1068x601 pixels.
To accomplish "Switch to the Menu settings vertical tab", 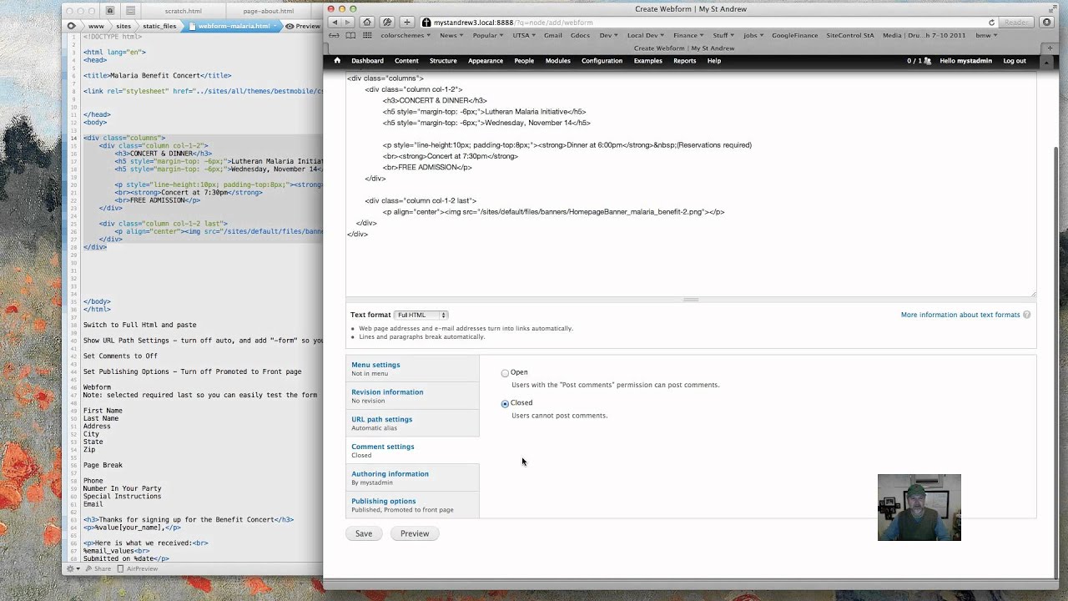I will (x=412, y=369).
